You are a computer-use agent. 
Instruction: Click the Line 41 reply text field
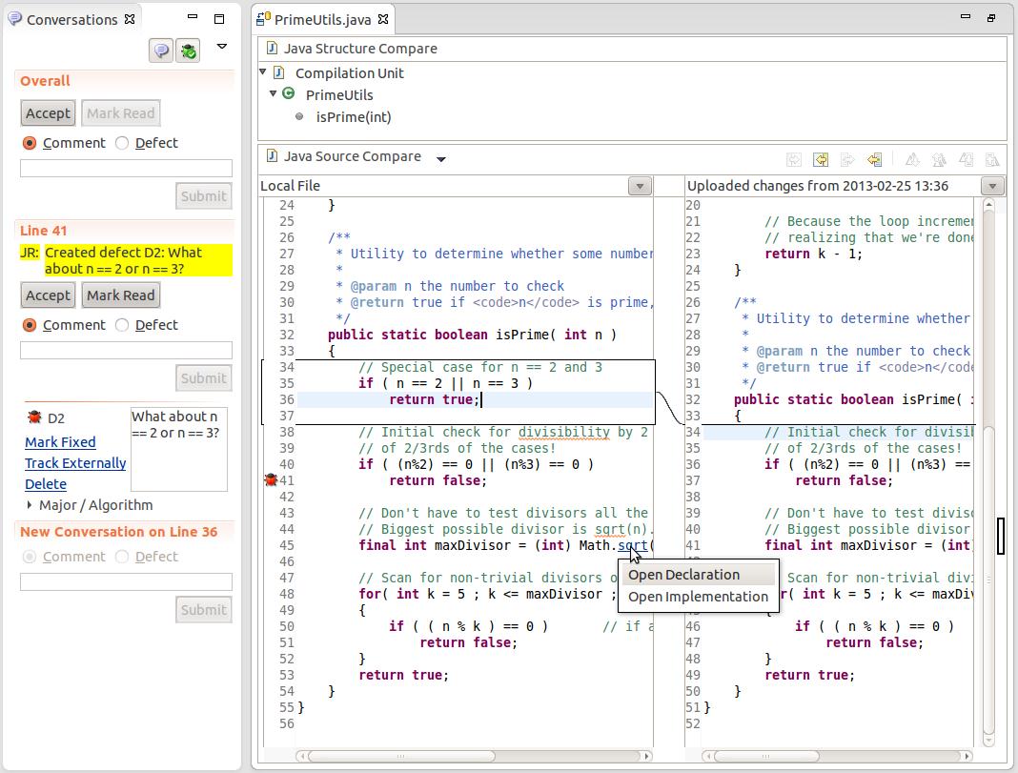pos(126,351)
